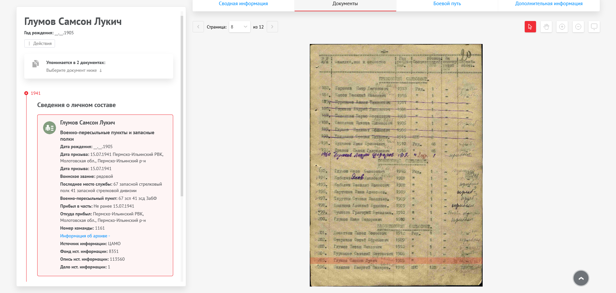This screenshot has height=293, width=616.
Task: Click the documents icon beside Упоминается в 2 документах
Action: pos(36,64)
